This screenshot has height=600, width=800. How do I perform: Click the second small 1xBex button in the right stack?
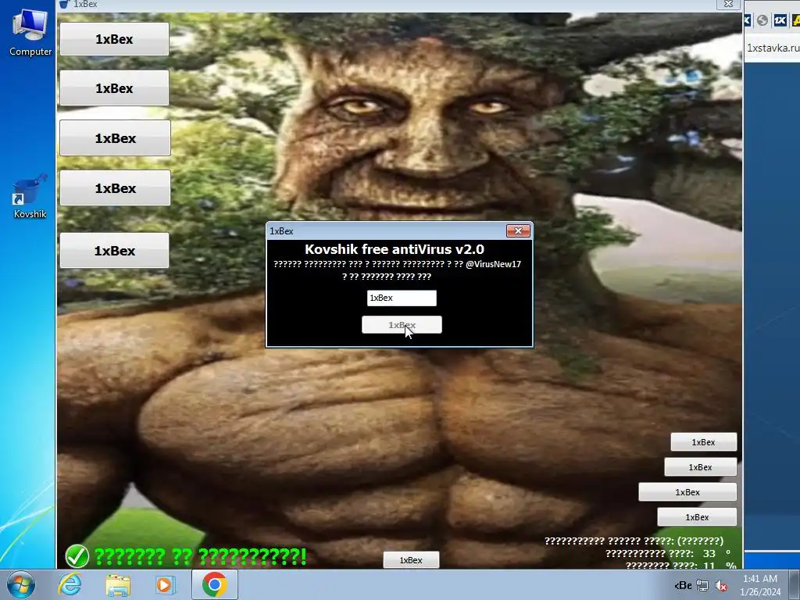pyautogui.click(x=701, y=467)
